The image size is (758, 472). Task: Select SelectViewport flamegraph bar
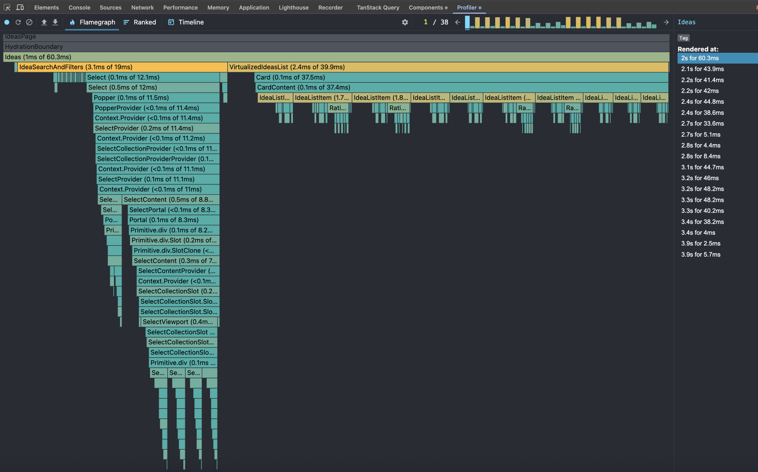[x=179, y=322]
